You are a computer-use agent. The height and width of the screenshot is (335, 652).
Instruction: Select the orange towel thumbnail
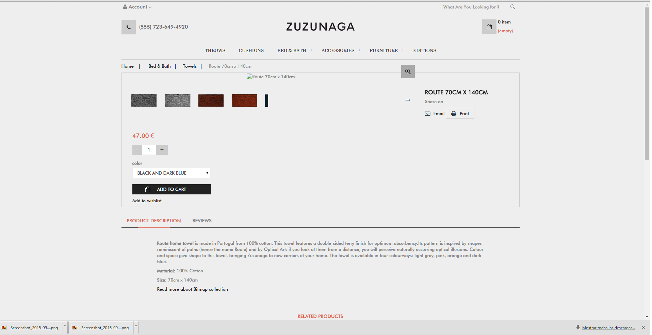click(244, 100)
